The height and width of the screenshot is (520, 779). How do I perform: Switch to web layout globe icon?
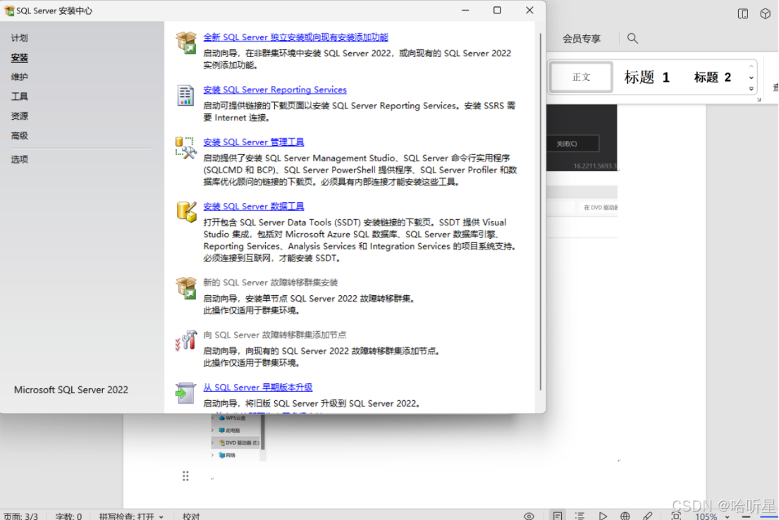(x=625, y=516)
